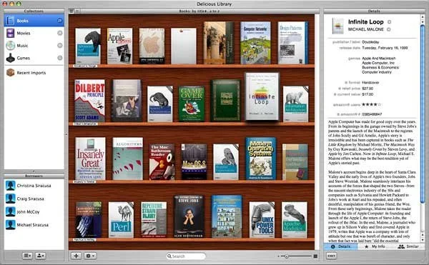Click the $27.50 retail price value

[x=368, y=89]
